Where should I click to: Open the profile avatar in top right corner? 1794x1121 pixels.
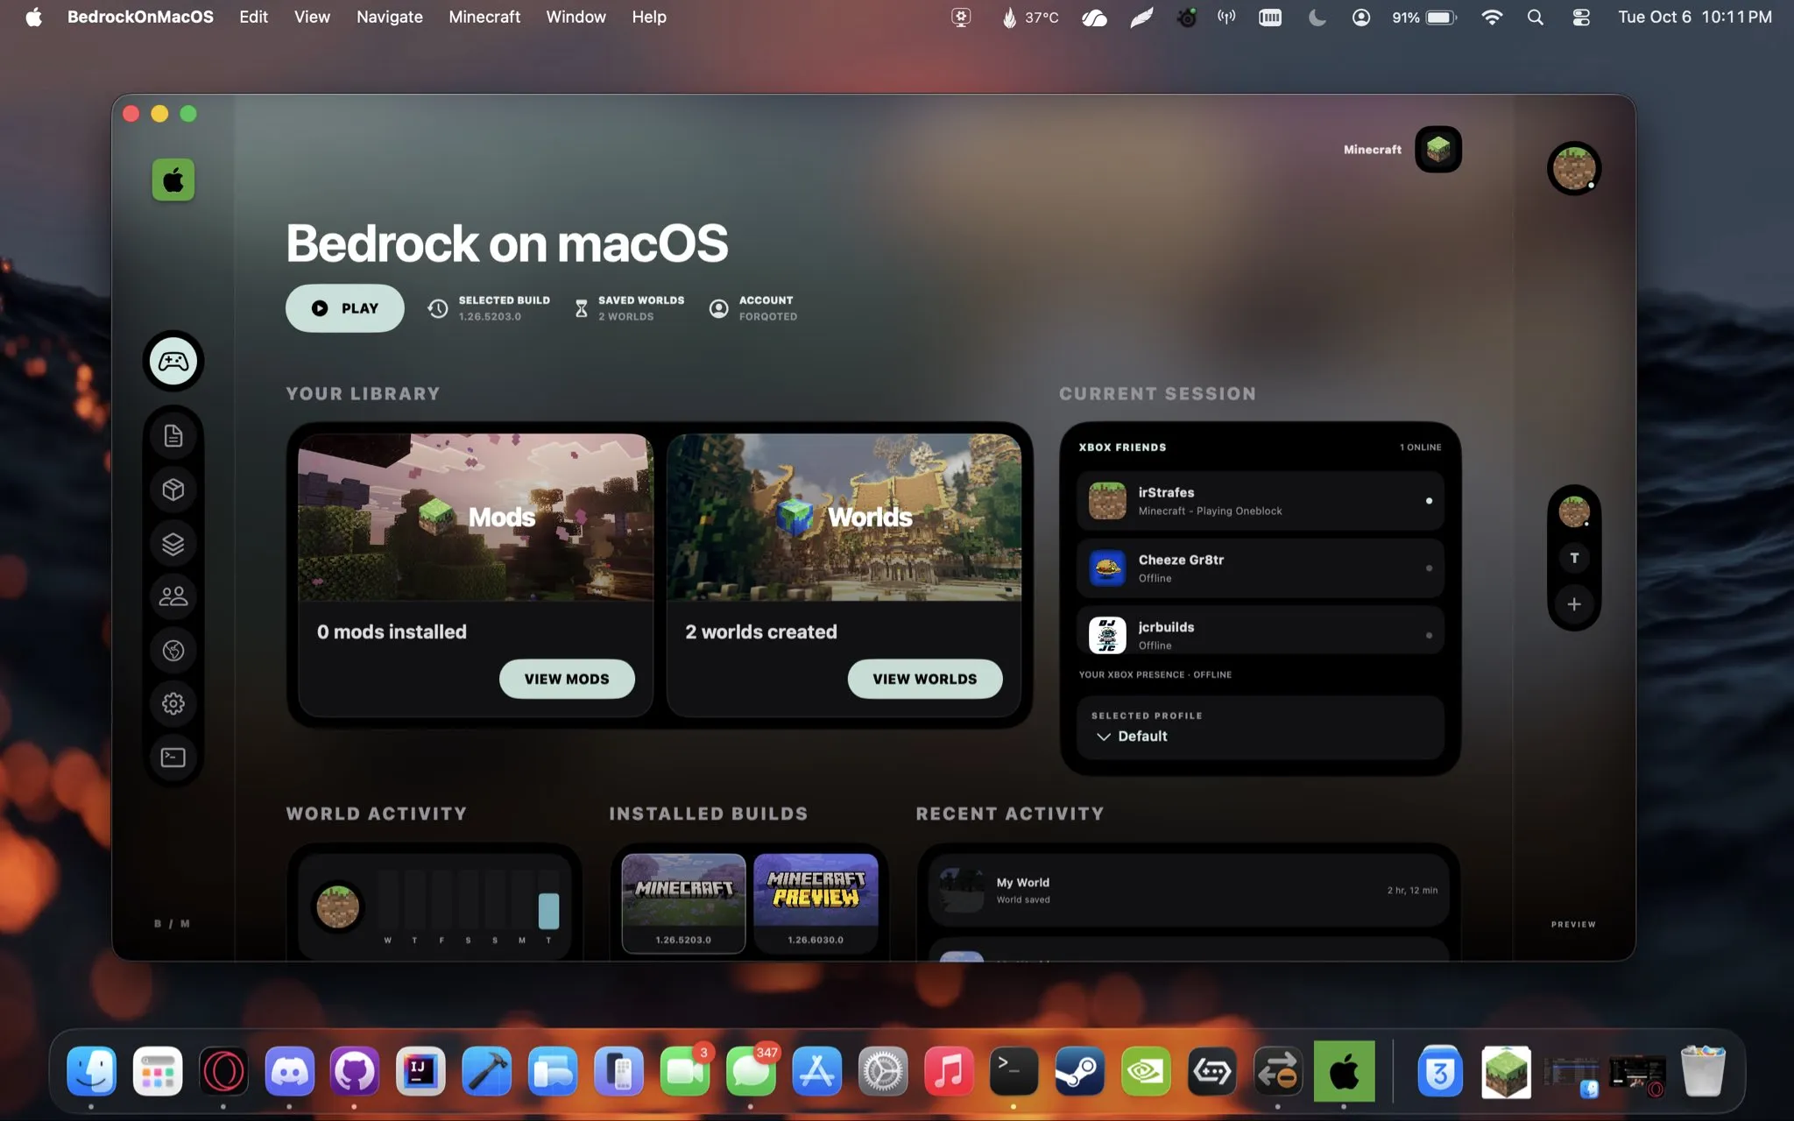(1574, 168)
